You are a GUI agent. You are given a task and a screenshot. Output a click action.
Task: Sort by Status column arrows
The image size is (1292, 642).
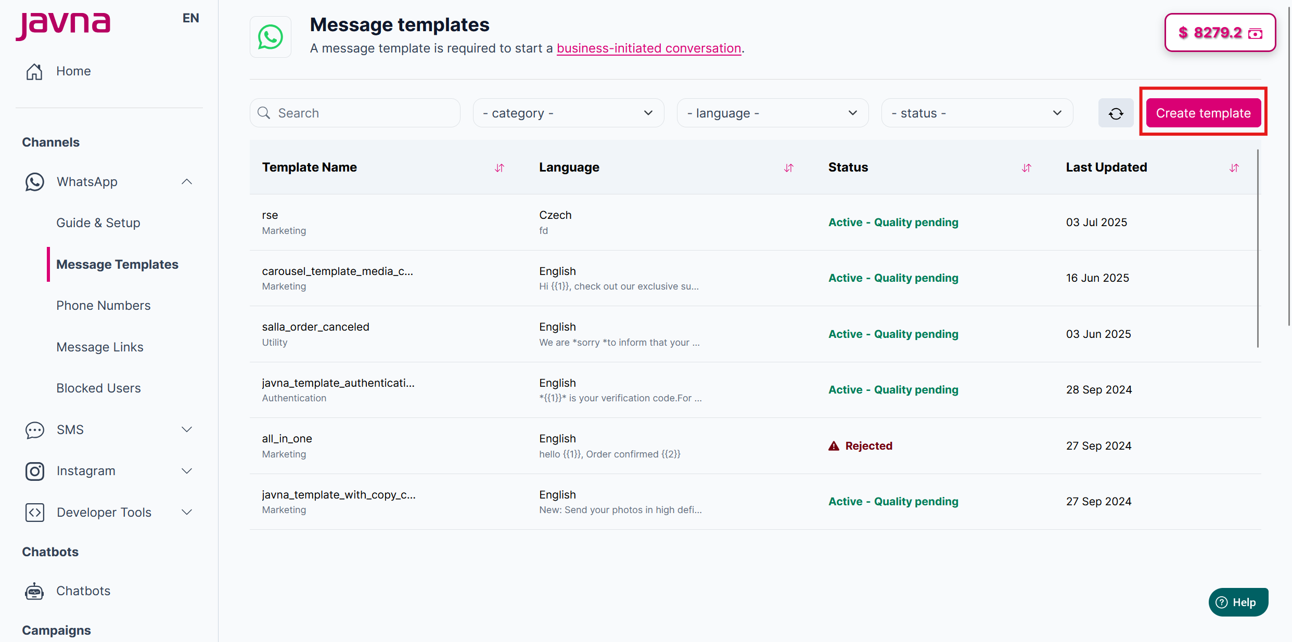tap(1026, 168)
